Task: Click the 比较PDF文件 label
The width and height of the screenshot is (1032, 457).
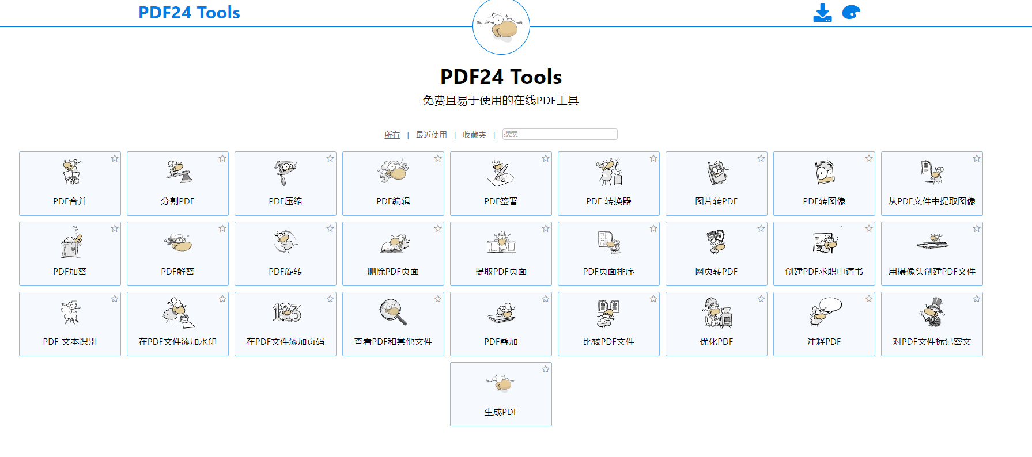Action: 608,342
